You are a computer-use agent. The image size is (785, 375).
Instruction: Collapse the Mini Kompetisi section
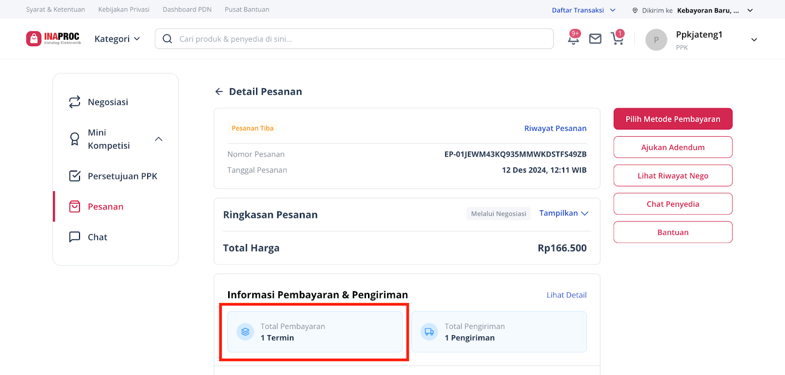(158, 139)
